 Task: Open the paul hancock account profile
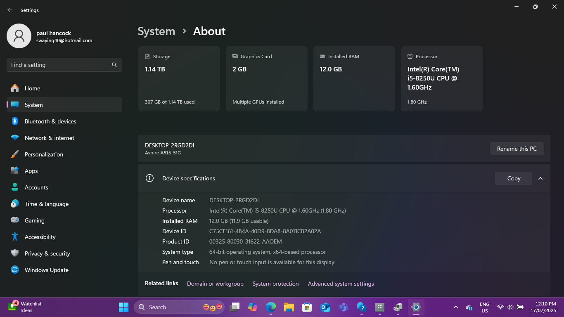50,36
